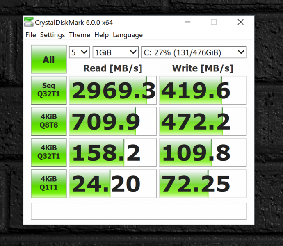Click the 4KiB Q1T1 write result 72.25
The height and width of the screenshot is (246, 283).
[x=203, y=184]
